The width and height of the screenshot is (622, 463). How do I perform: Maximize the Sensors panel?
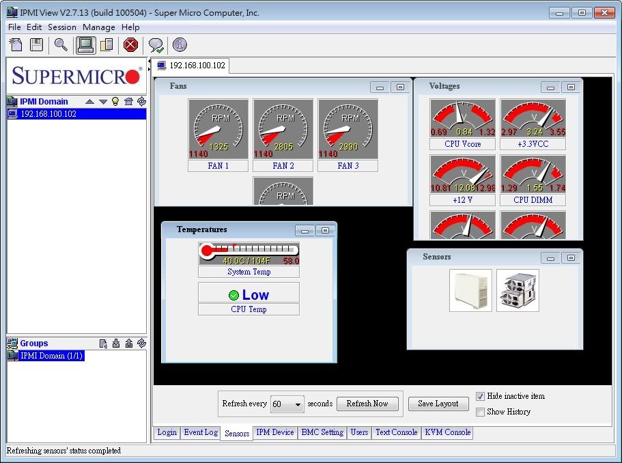coord(571,258)
